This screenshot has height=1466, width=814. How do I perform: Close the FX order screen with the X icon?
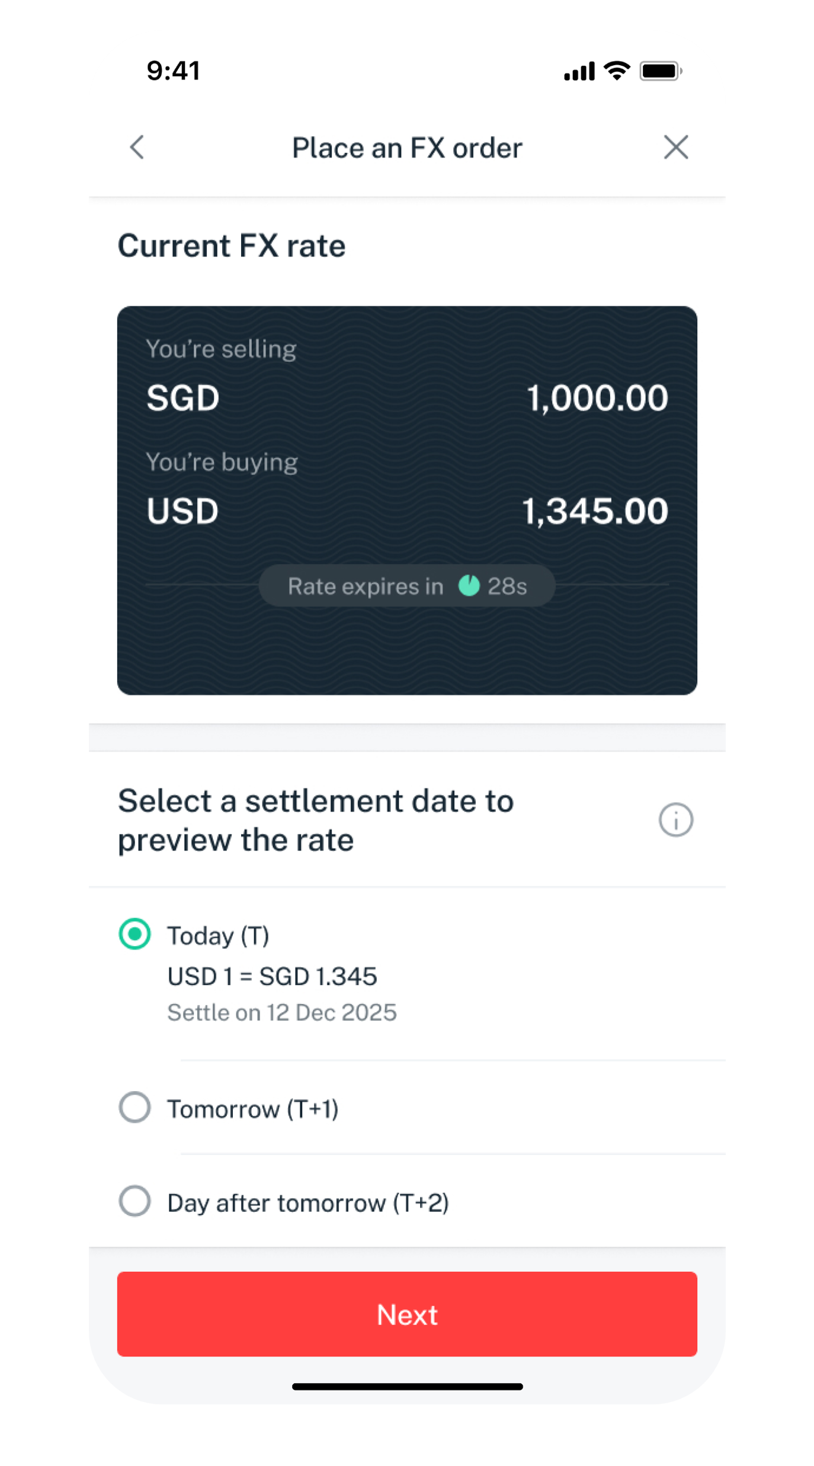675,147
